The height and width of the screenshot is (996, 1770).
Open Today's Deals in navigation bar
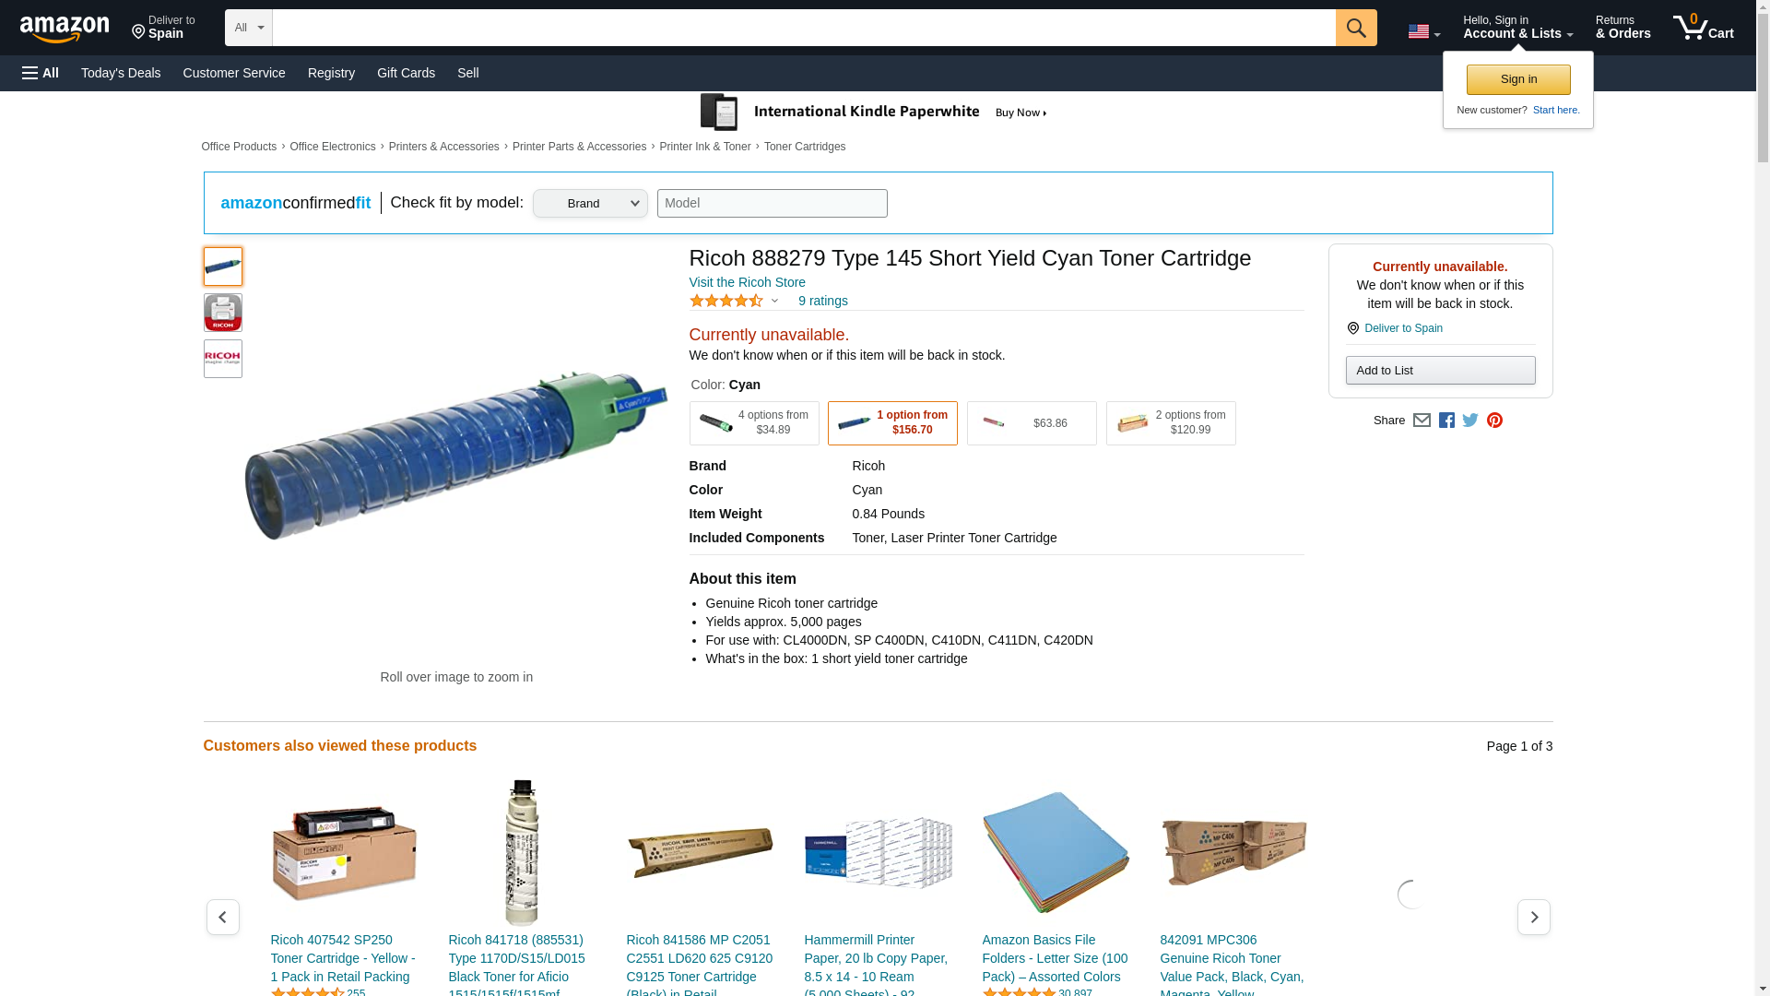click(121, 73)
